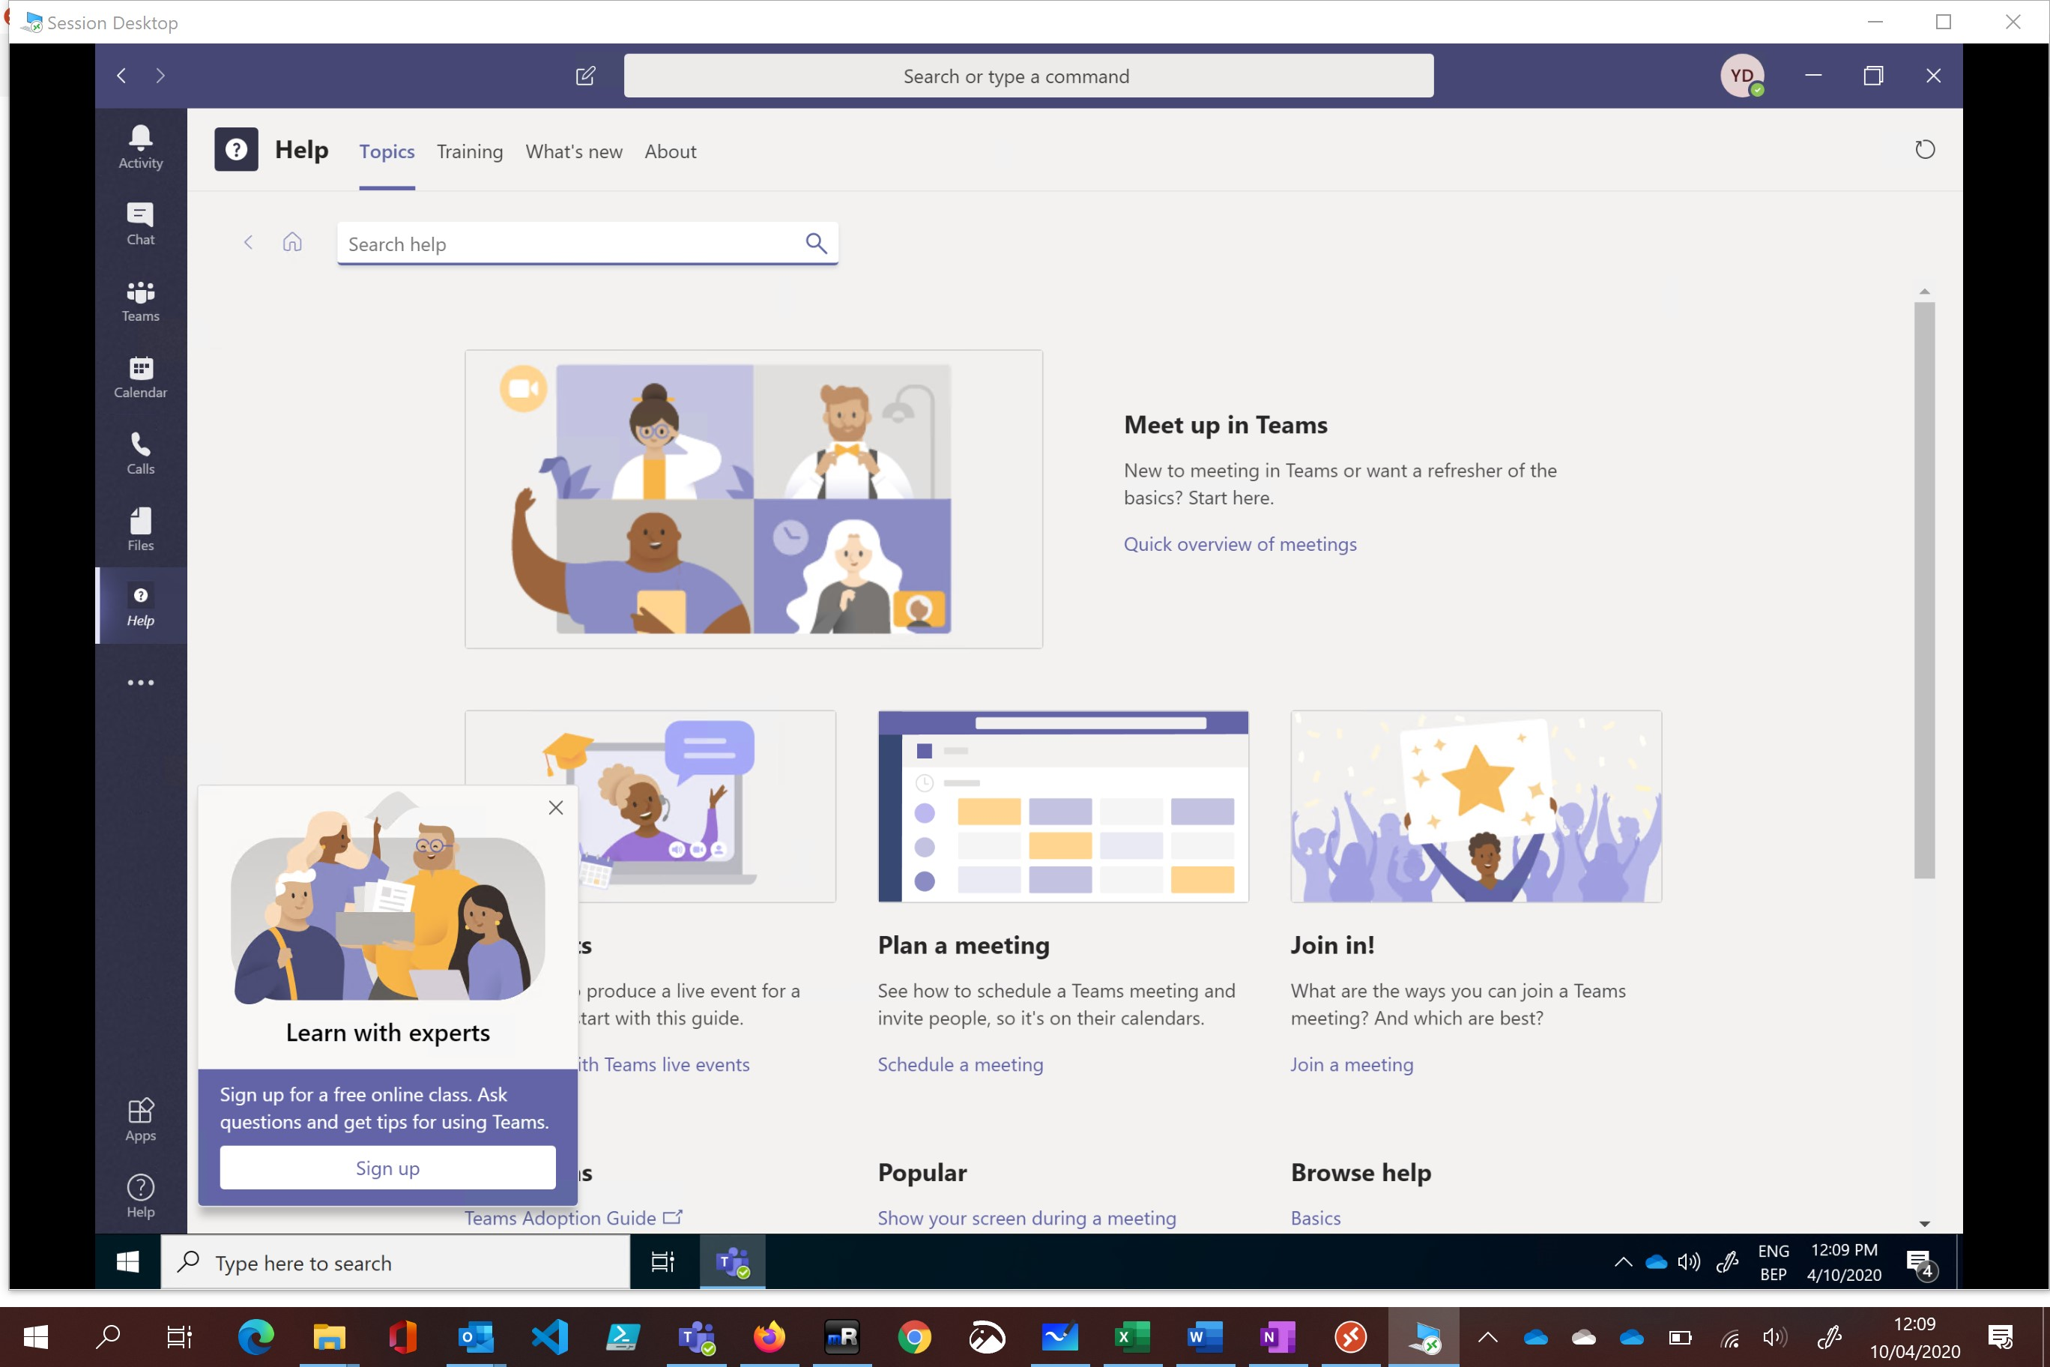Open Files in the Teams sidebar
The height and width of the screenshot is (1367, 2050).
click(x=140, y=530)
